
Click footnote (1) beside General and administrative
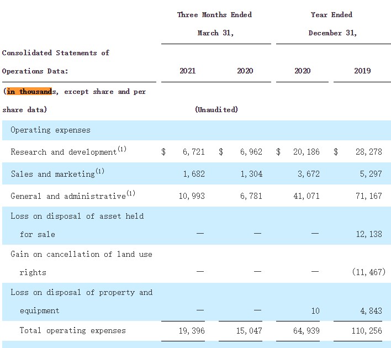point(130,193)
